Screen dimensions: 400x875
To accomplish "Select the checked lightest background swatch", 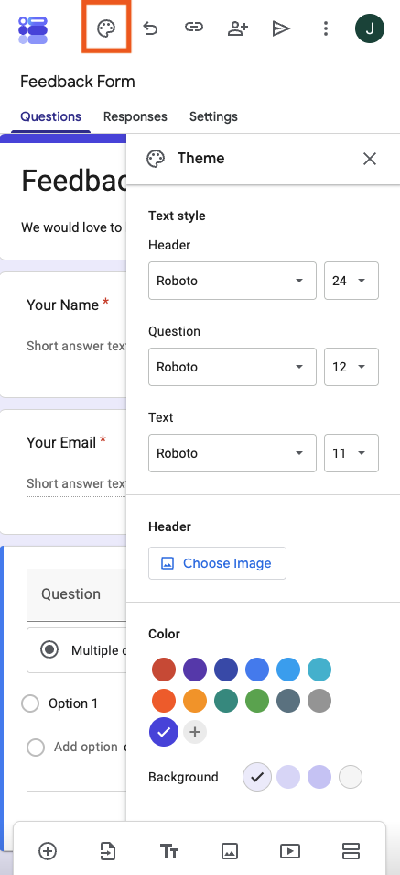I will 257,777.
